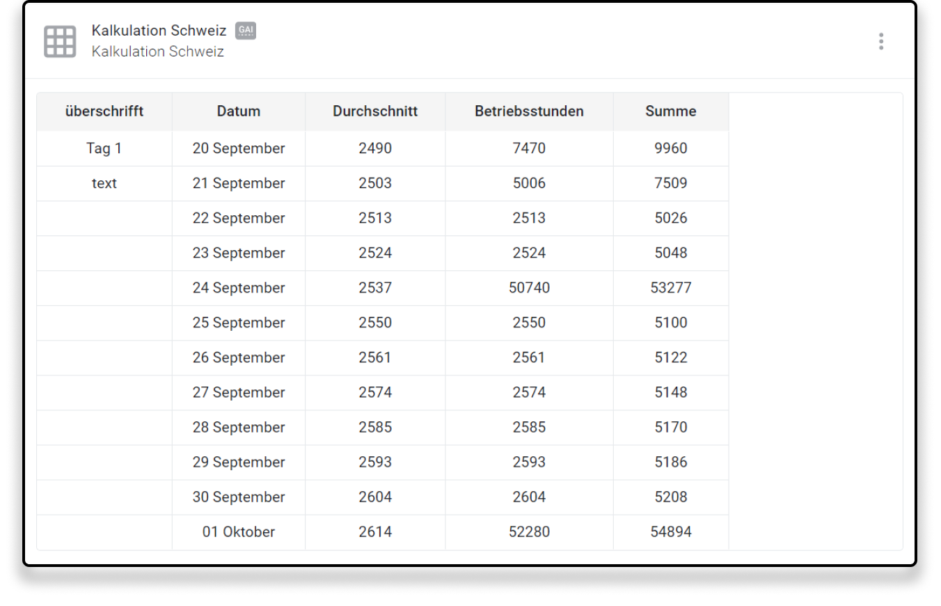
Task: Click the Betriebsstunden value 50740
Action: coord(529,288)
